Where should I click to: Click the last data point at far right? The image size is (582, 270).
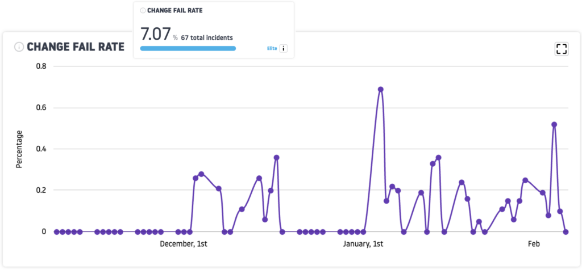[x=566, y=231]
